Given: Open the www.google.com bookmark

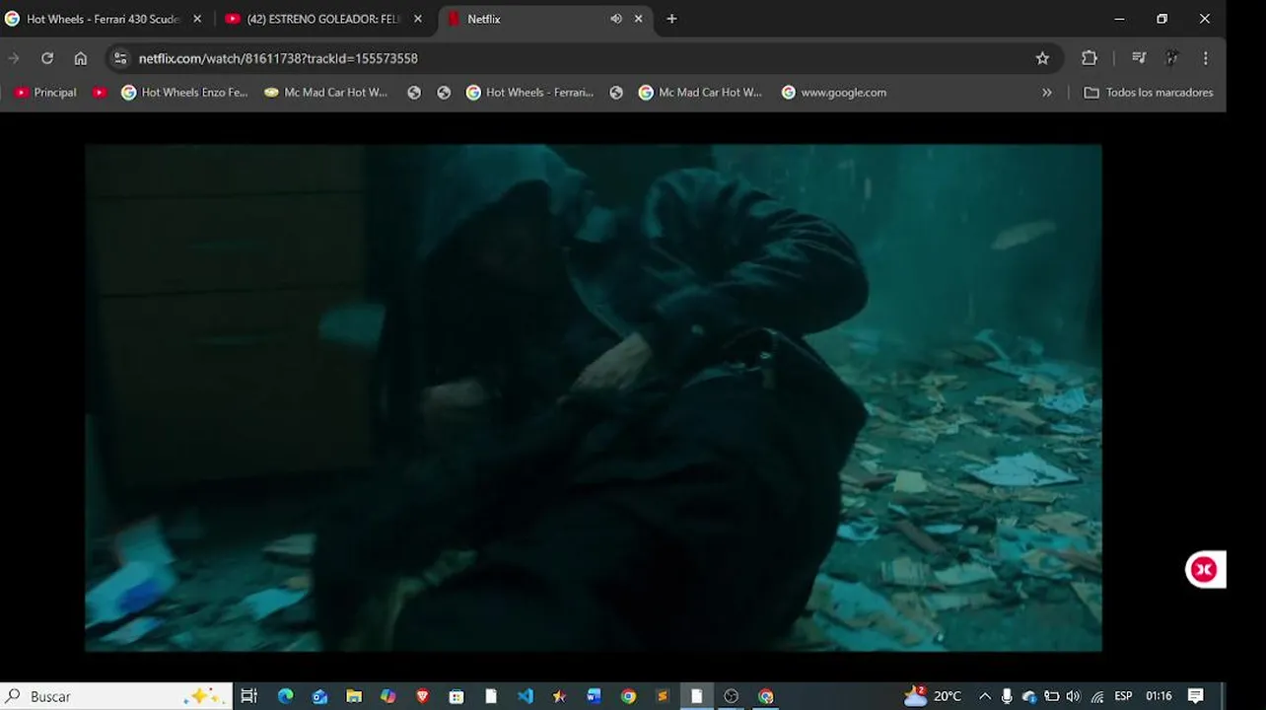Looking at the screenshot, I should click(834, 93).
